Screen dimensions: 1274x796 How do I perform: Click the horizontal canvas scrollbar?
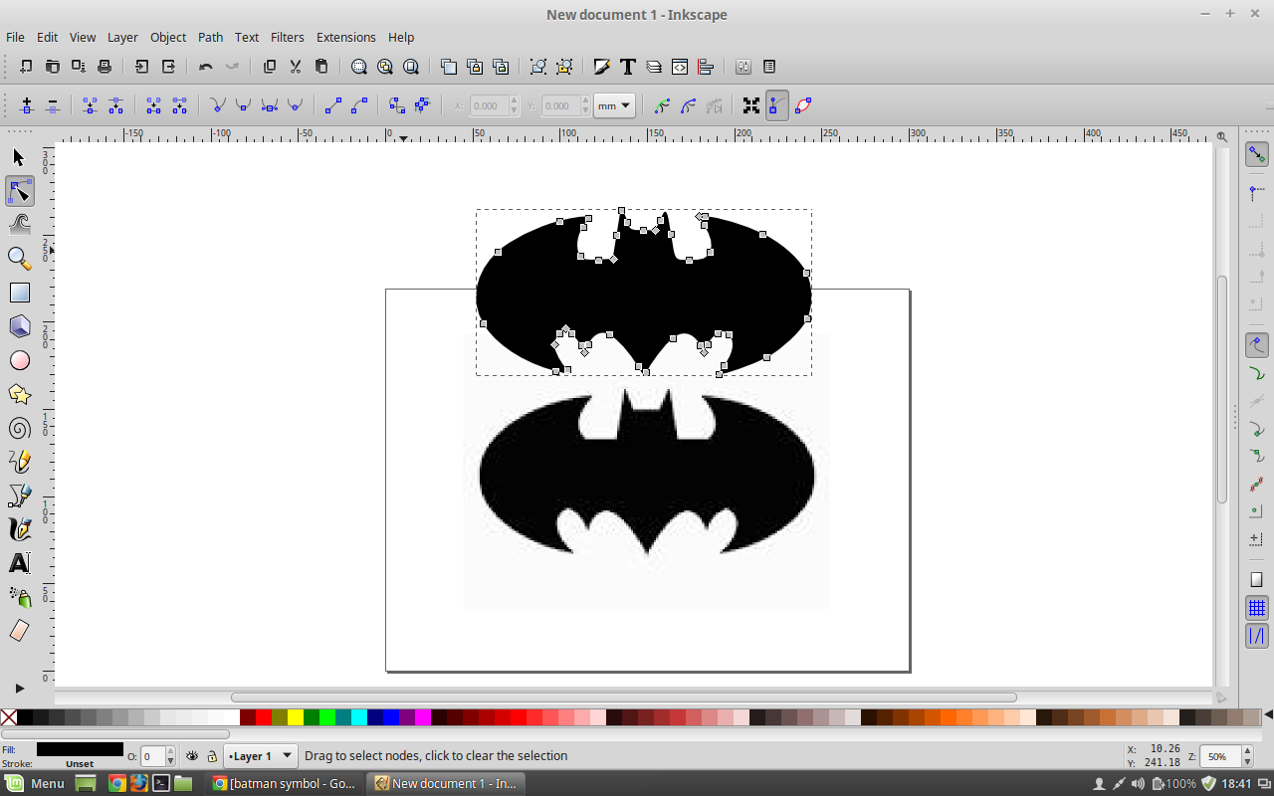[x=624, y=697]
